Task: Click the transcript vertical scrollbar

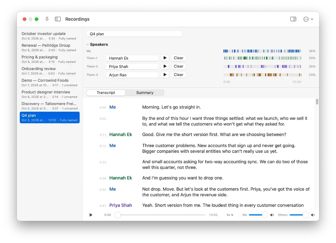Action: (x=317, y=102)
